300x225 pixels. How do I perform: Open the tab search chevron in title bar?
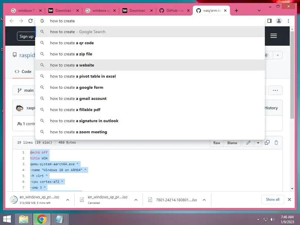259,11
